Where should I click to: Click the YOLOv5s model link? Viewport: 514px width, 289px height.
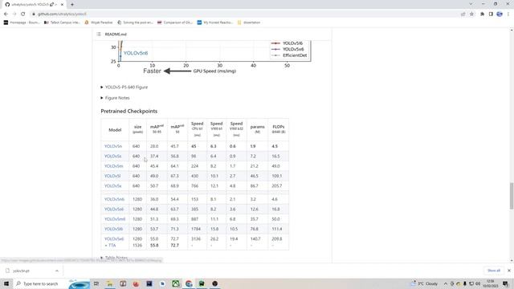click(x=112, y=156)
